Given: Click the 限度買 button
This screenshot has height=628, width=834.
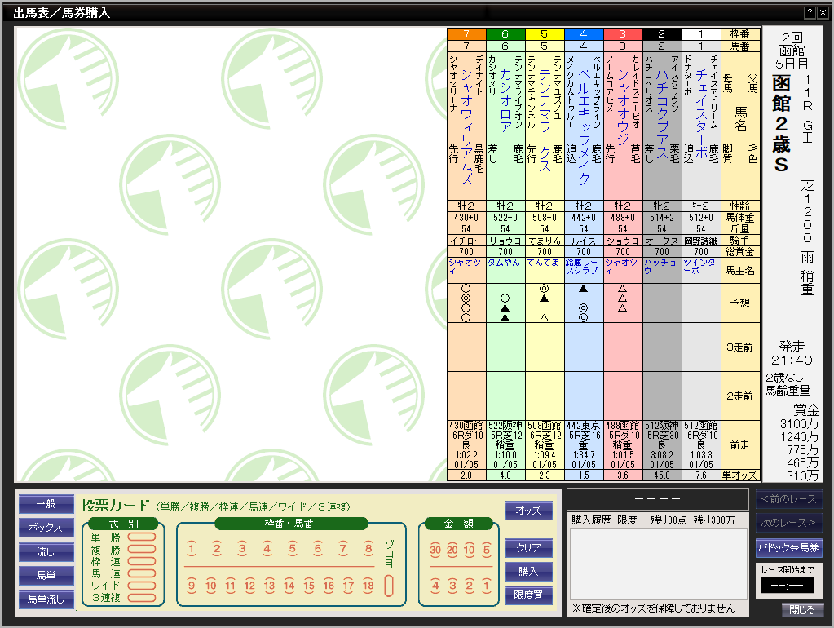Looking at the screenshot, I should 529,595.
